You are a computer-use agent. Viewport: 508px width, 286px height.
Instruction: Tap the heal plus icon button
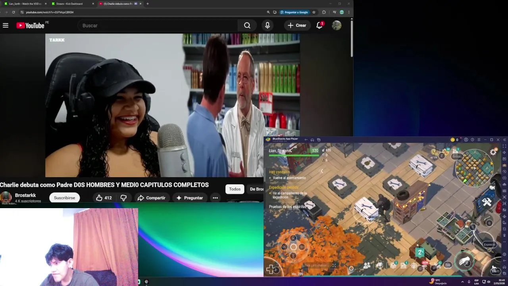pyautogui.click(x=271, y=270)
